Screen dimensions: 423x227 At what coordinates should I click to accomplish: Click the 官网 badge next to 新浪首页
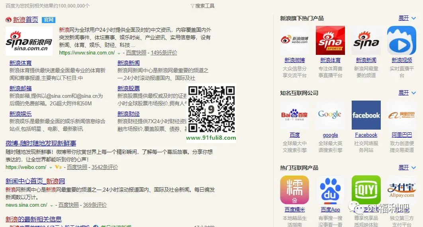pyautogui.click(x=49, y=20)
